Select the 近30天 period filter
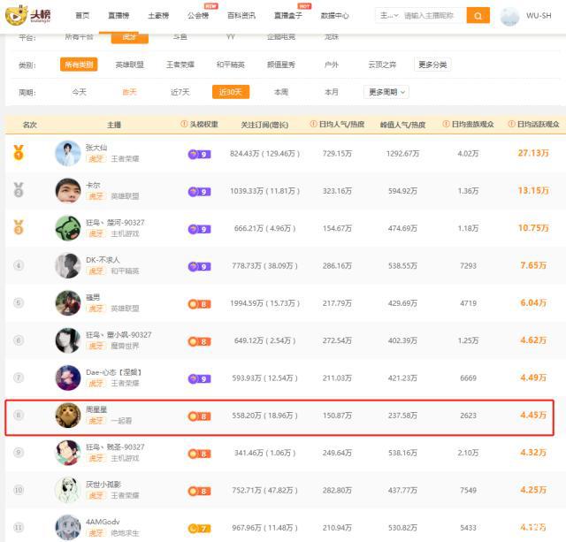Screen dimensions: 566x542 coord(231,92)
